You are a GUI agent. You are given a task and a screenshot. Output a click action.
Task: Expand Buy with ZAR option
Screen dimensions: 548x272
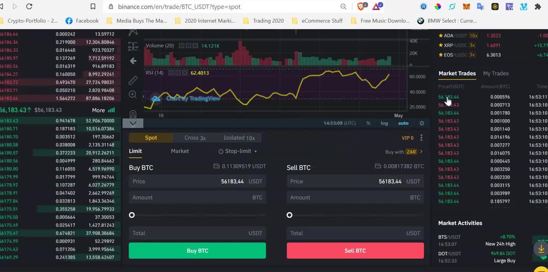(404, 152)
